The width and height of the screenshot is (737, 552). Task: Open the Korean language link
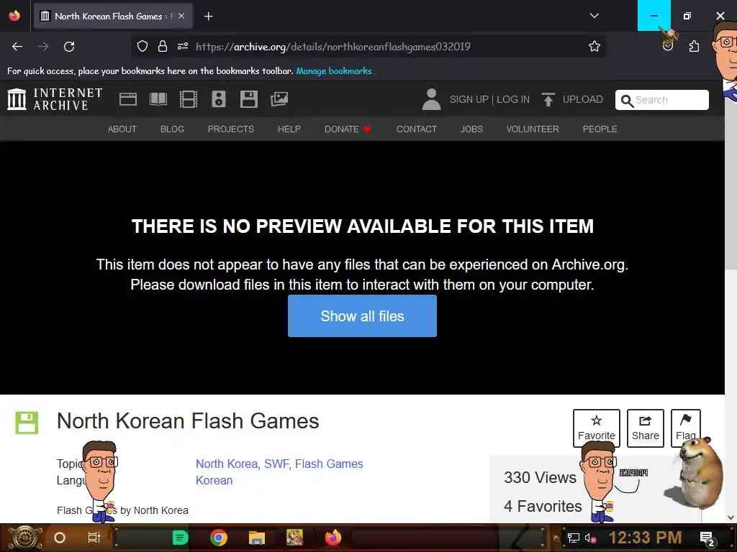214,480
